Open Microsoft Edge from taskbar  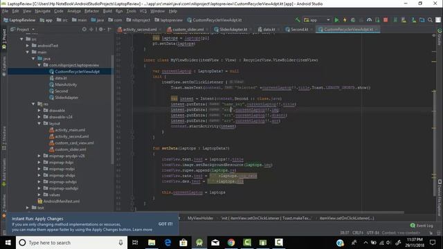[168, 243]
